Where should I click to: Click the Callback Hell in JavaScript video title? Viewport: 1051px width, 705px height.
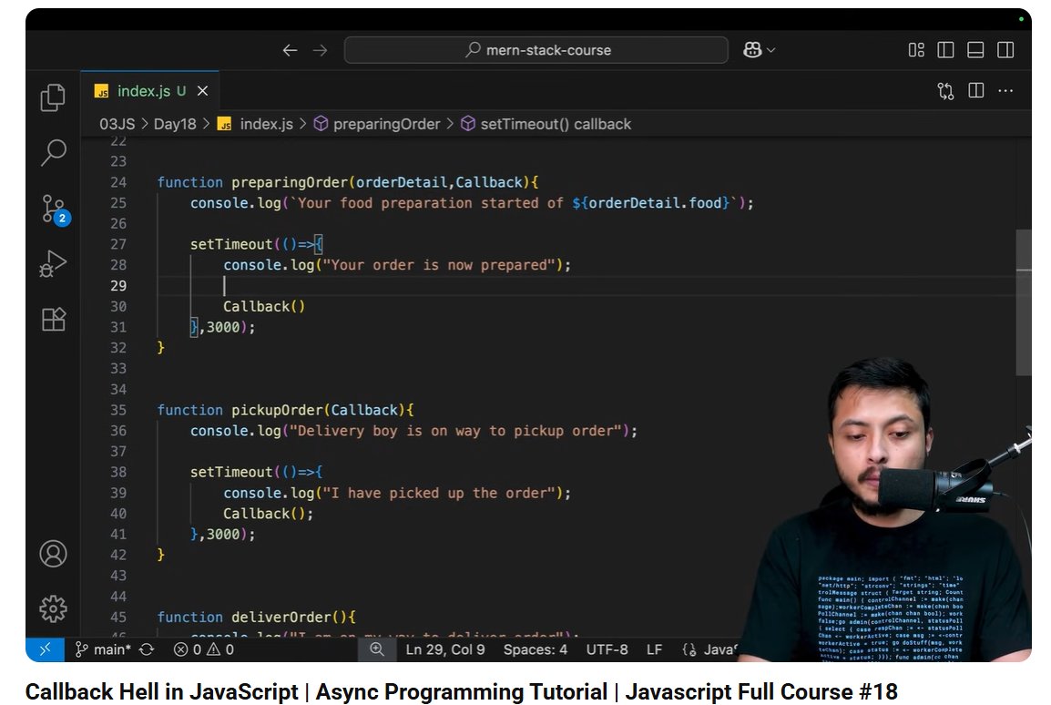(x=461, y=691)
